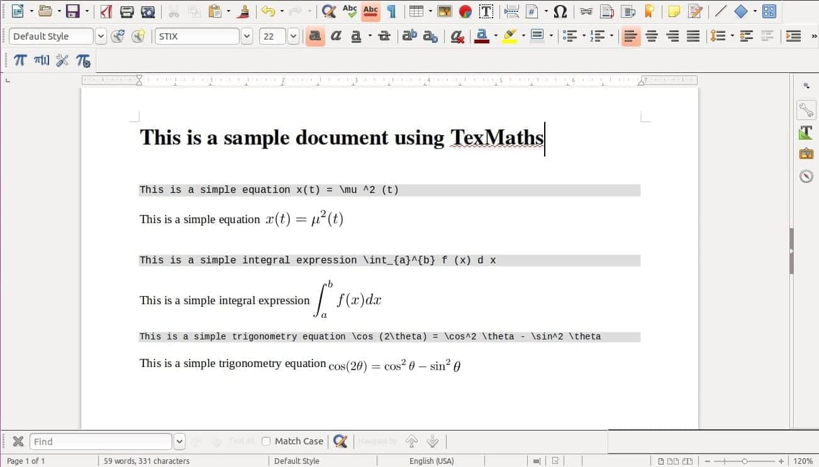Toggle bold formatting
The image size is (819, 467).
coord(315,36)
